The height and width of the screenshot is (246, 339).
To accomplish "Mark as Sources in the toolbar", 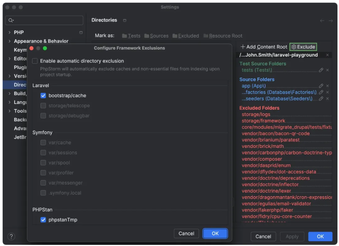I will tap(156, 36).
